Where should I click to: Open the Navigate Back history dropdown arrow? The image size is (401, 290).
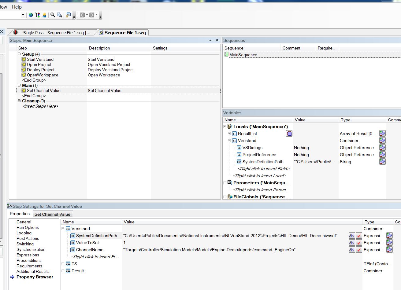[87, 15]
